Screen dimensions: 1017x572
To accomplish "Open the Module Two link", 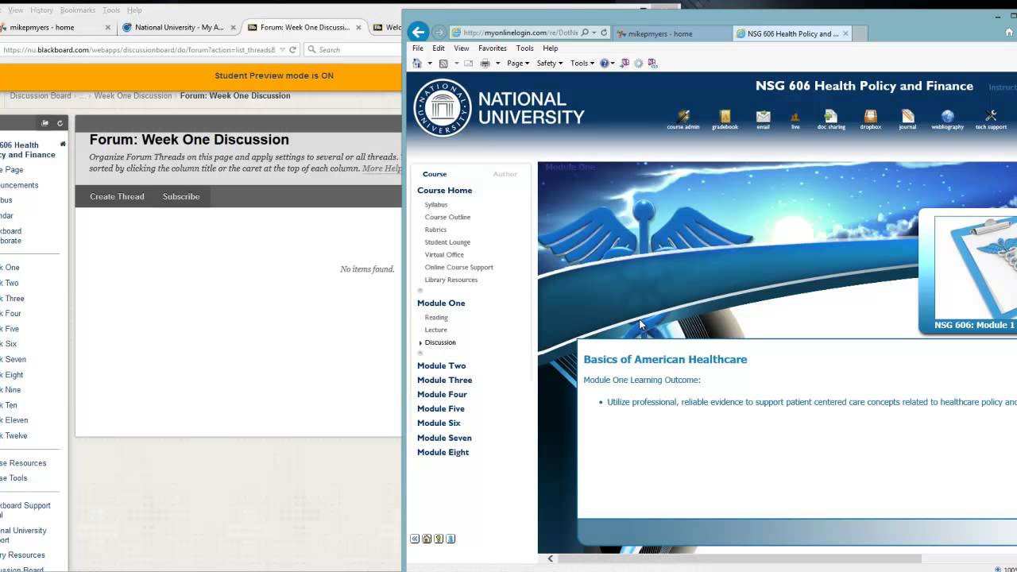I will pyautogui.click(x=442, y=365).
